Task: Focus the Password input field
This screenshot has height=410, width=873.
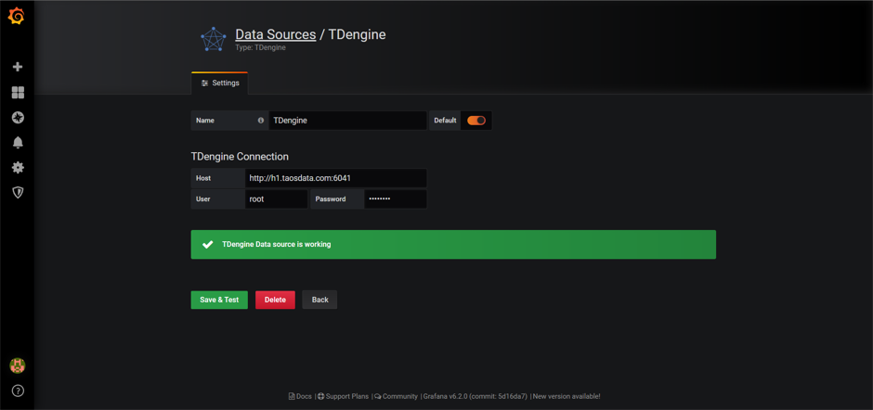Action: point(396,199)
